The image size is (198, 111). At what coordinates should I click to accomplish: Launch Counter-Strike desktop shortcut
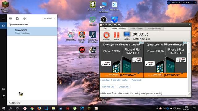[93, 37]
